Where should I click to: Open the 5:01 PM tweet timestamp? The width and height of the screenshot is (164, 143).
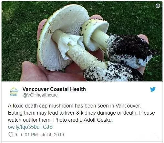[29, 135]
